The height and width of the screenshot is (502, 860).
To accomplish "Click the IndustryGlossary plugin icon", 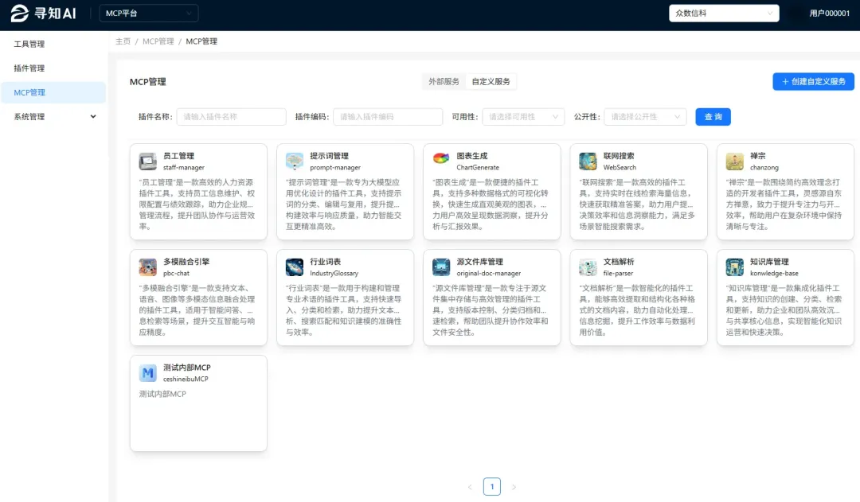I will point(294,267).
